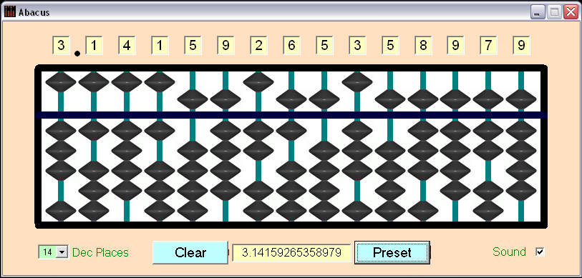
Task: Click the Clear button
Action: click(x=190, y=252)
